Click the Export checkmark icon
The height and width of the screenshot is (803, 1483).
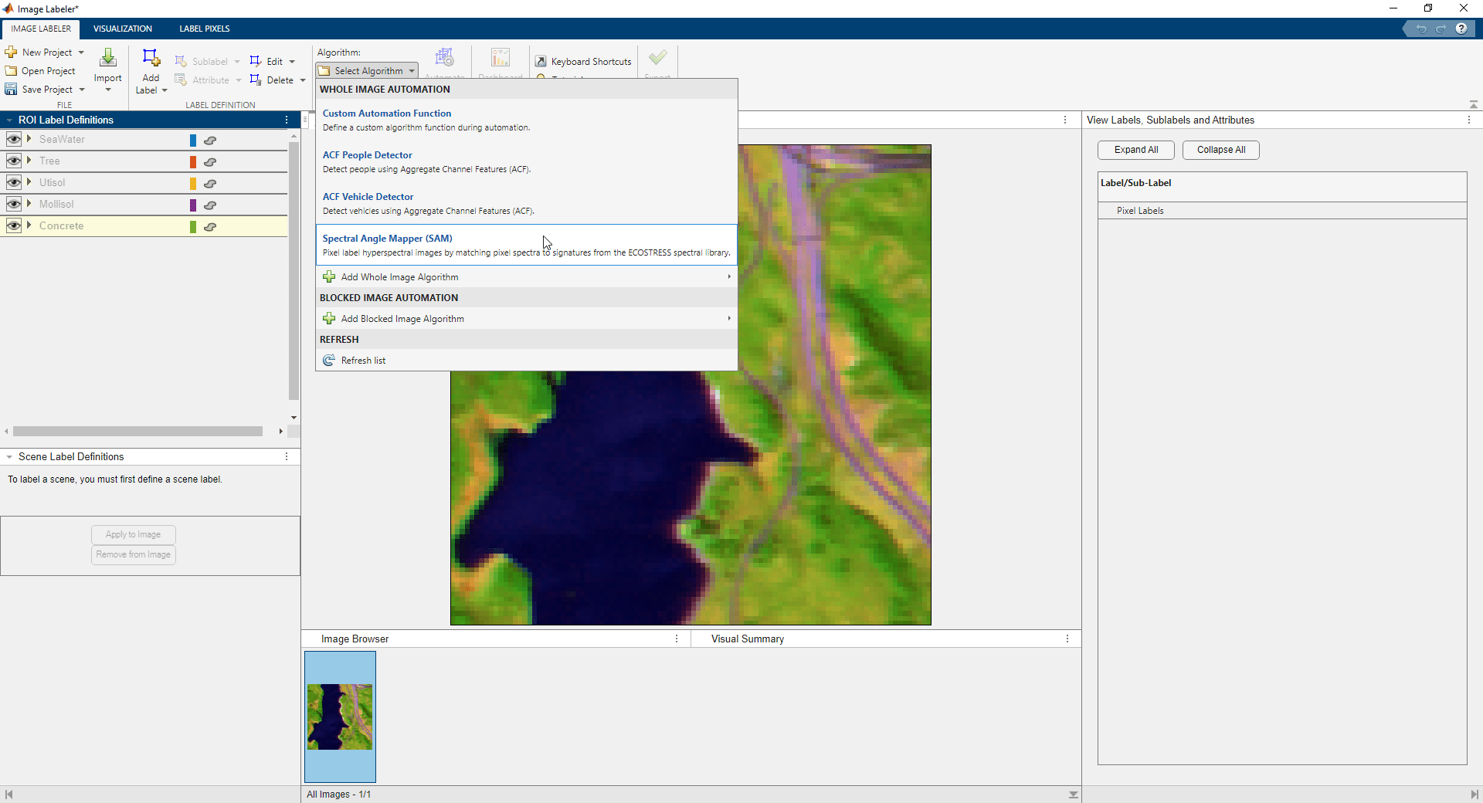coord(657,58)
